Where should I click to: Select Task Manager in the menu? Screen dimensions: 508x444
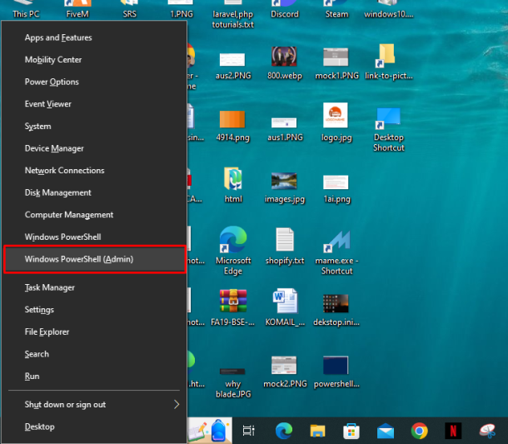click(x=50, y=287)
